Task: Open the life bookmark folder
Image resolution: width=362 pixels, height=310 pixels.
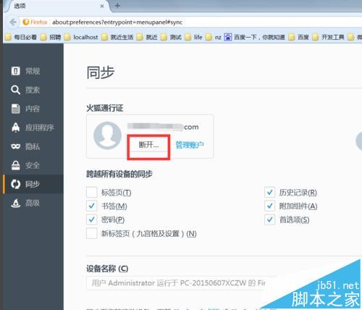Action: [x=194, y=37]
